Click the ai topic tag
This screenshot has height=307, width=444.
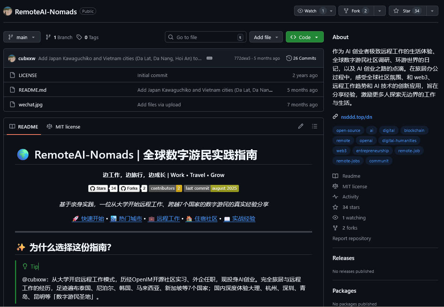(x=372, y=130)
